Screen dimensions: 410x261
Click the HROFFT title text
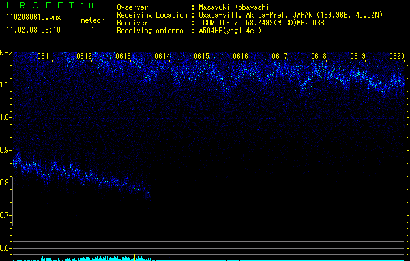pos(40,6)
